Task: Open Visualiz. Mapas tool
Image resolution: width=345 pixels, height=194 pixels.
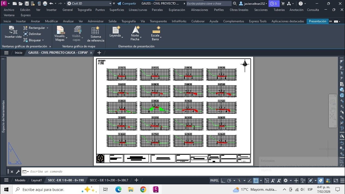Action: (x=60, y=34)
